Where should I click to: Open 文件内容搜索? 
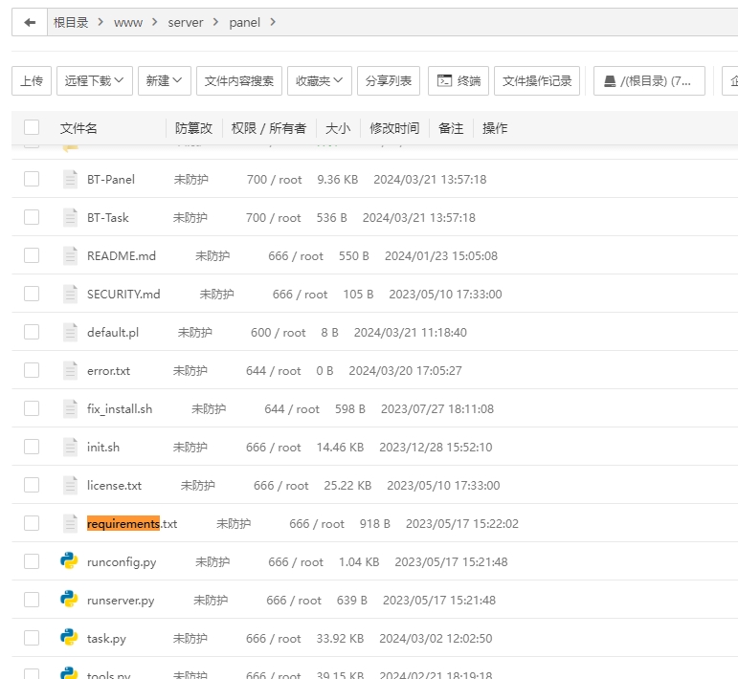(239, 81)
